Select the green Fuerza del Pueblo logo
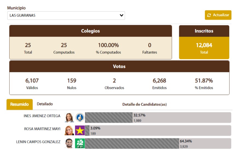Image resolution: width=238 pixels, height=160 pixels. (x=79, y=143)
